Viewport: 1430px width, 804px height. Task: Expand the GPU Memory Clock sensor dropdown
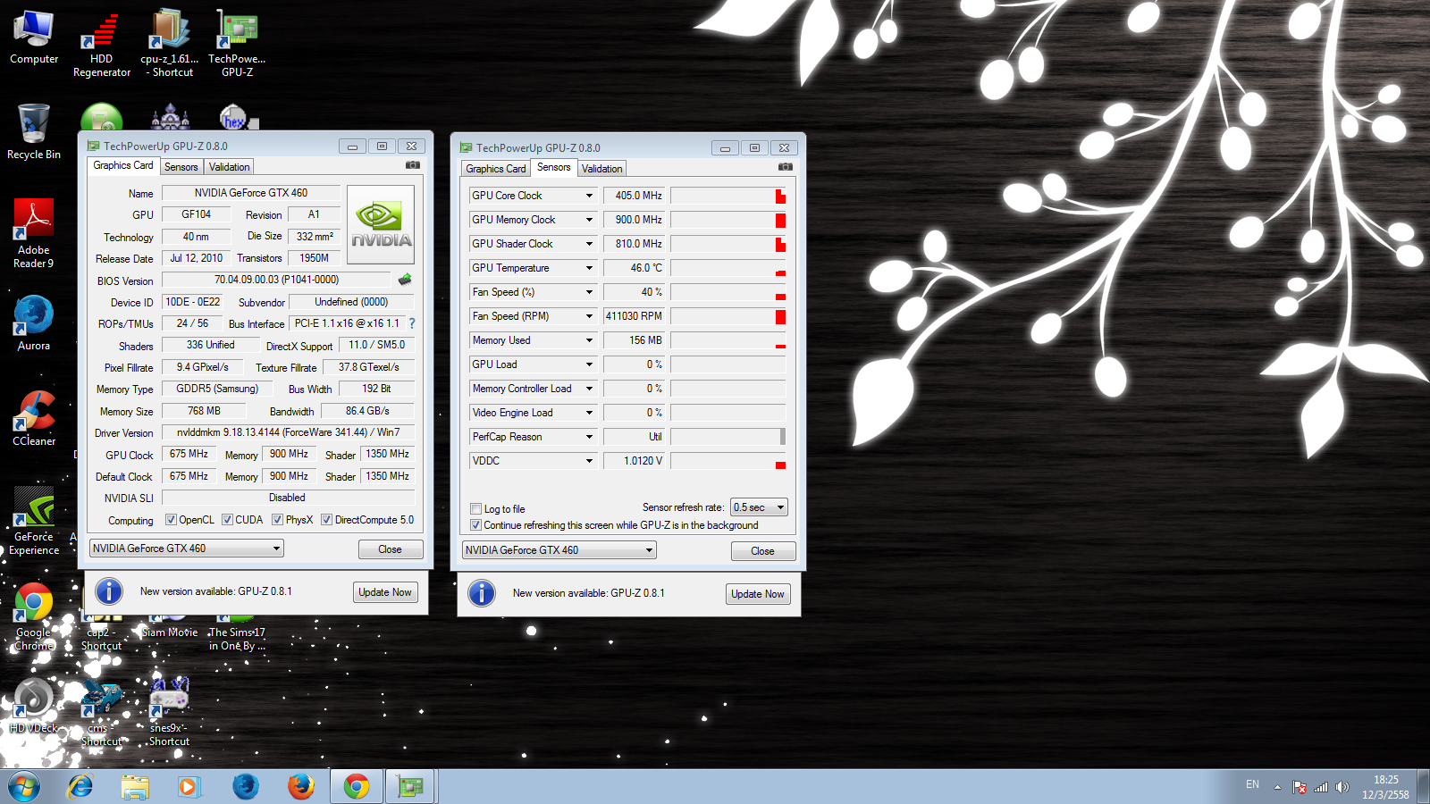tap(589, 220)
